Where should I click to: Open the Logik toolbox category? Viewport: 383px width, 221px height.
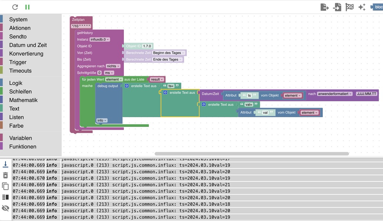click(x=16, y=83)
